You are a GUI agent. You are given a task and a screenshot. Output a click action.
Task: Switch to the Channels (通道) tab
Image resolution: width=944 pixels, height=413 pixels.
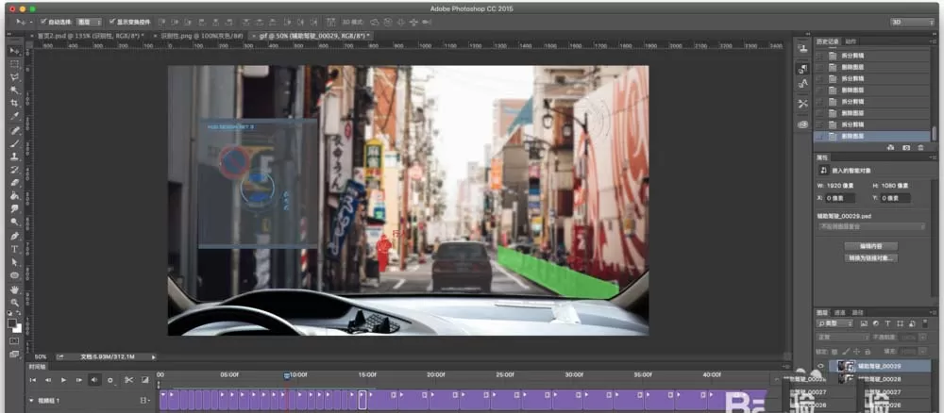[839, 313]
